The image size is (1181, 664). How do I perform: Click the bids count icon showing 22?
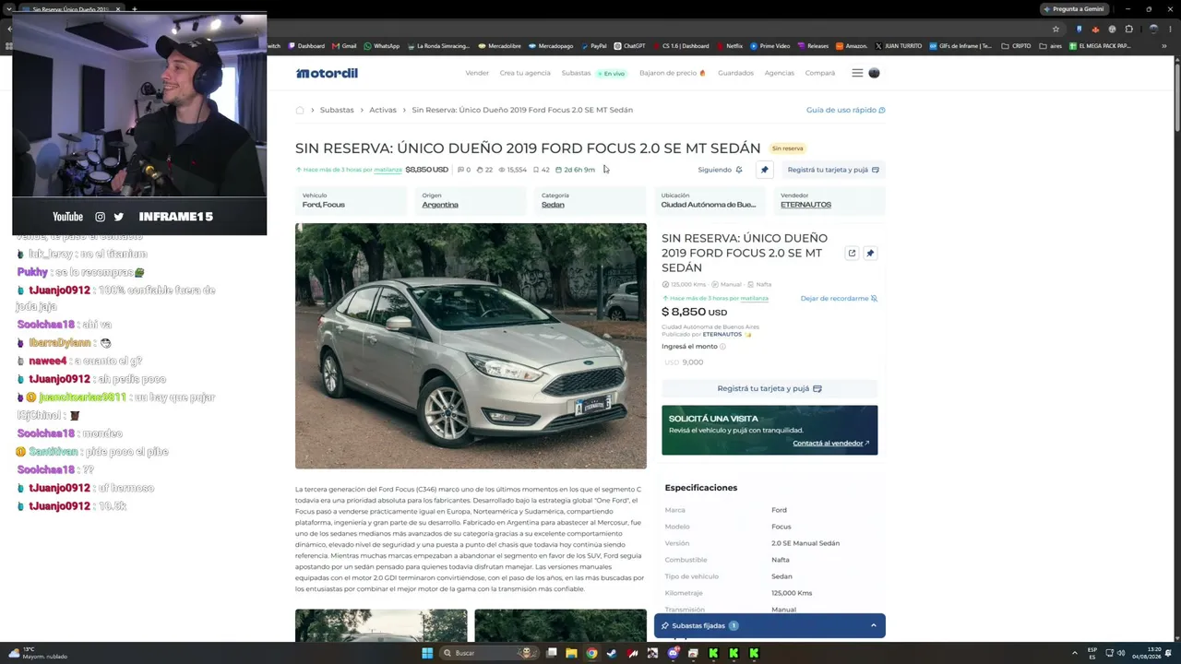point(480,170)
